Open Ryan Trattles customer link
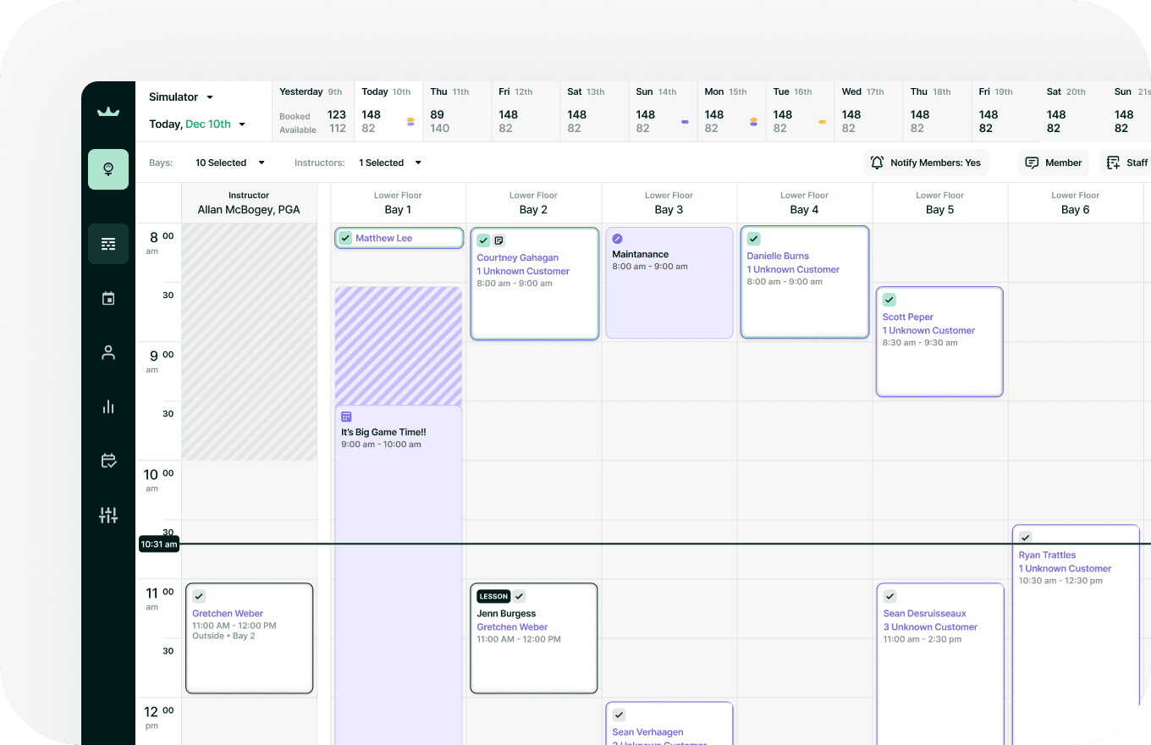Image resolution: width=1151 pixels, height=745 pixels. point(1048,555)
